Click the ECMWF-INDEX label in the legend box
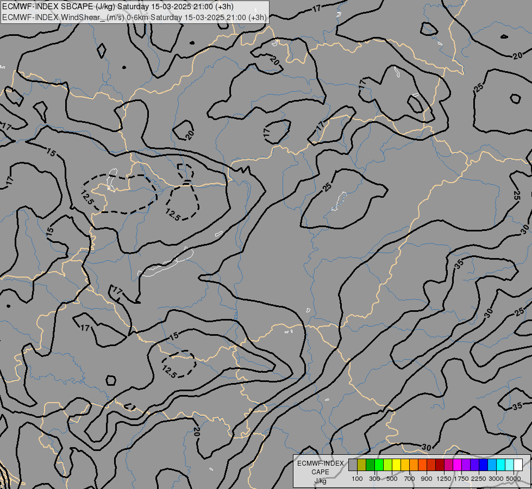 point(320,463)
